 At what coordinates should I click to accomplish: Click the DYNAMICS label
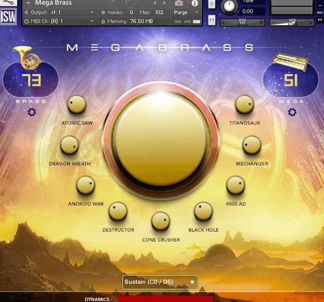pos(97,299)
